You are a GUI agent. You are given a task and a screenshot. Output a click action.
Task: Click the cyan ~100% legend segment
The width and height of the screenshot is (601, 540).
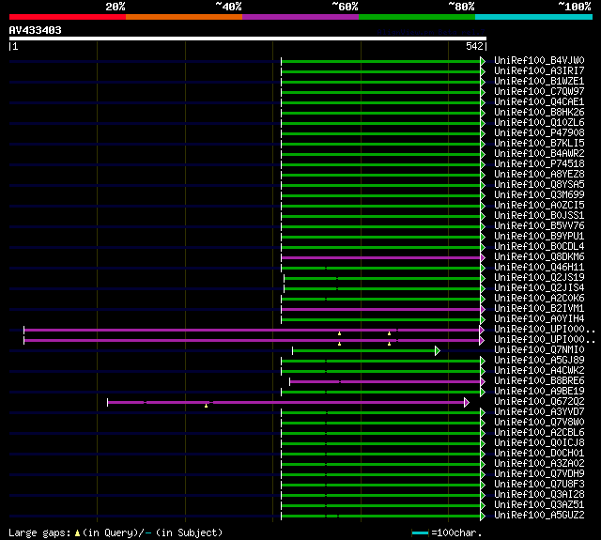click(x=532, y=17)
